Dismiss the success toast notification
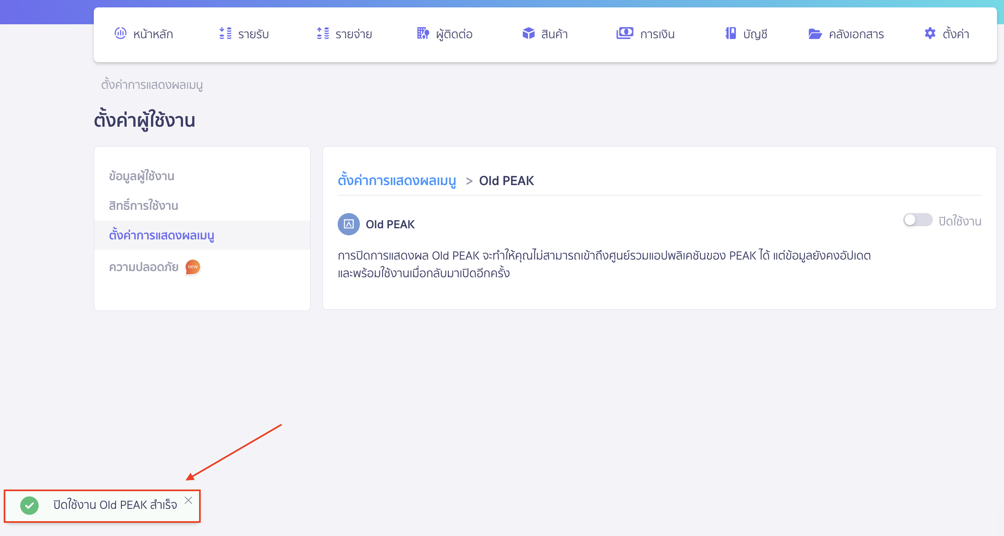The width and height of the screenshot is (1004, 536). 188,500
